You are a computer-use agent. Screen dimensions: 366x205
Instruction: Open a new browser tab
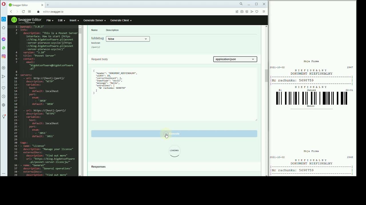[48, 5]
